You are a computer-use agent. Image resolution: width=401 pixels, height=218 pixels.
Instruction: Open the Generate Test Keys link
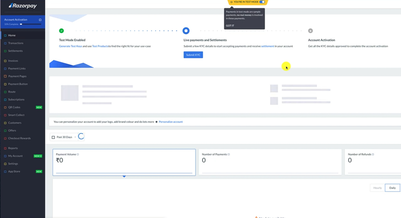click(x=71, y=46)
